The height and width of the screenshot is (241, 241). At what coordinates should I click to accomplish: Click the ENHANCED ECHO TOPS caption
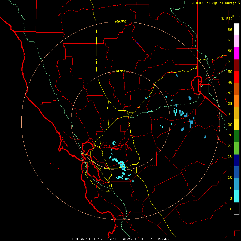(x=94, y=239)
